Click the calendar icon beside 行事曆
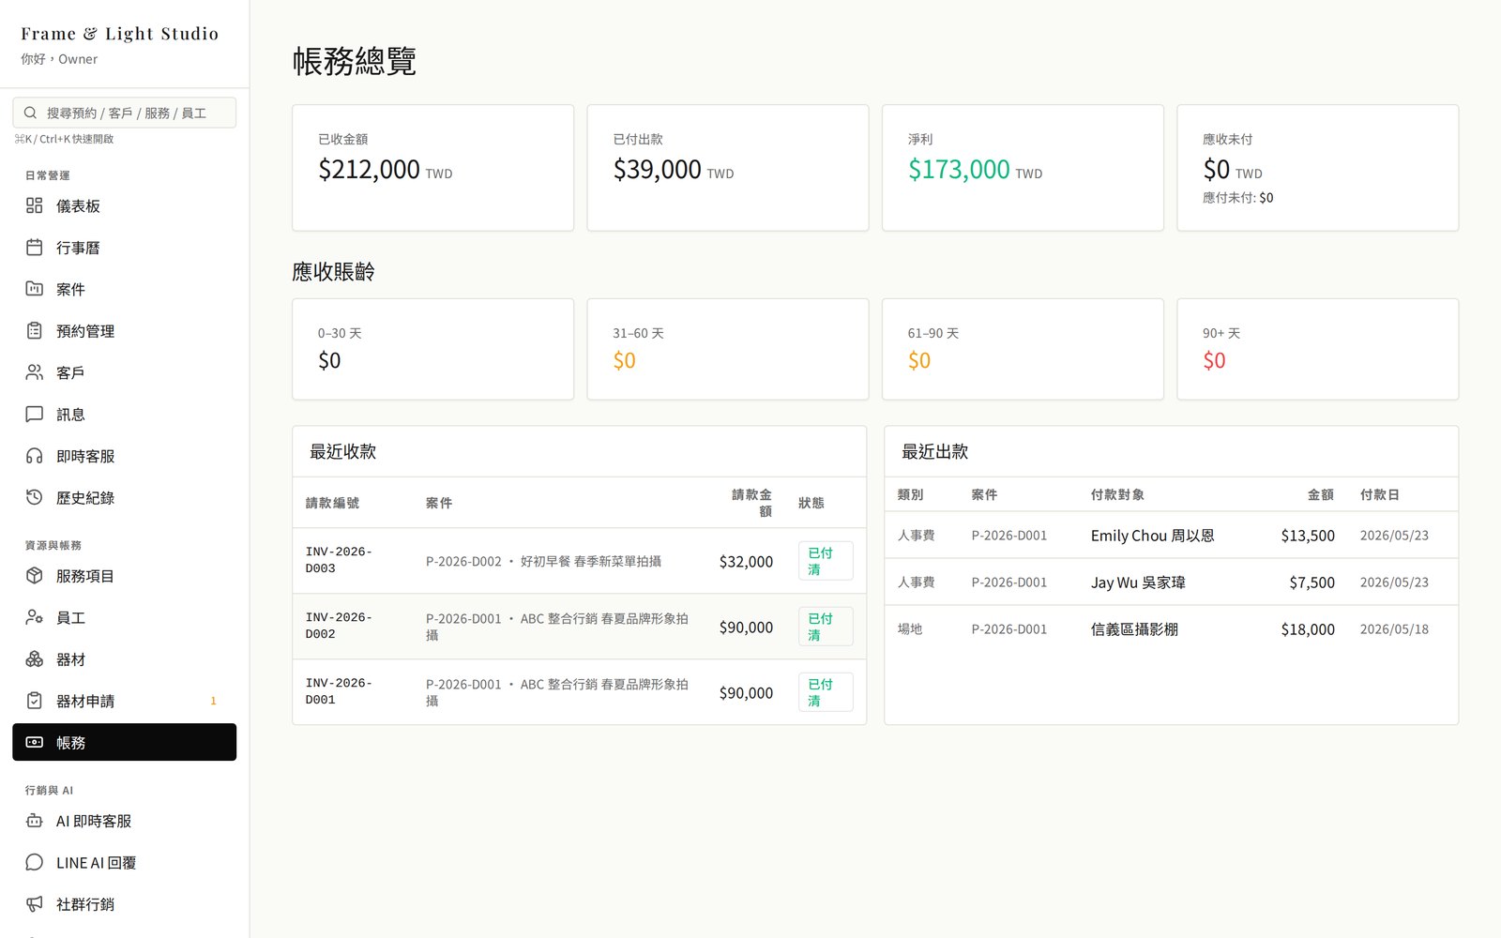1501x938 pixels. 35,248
